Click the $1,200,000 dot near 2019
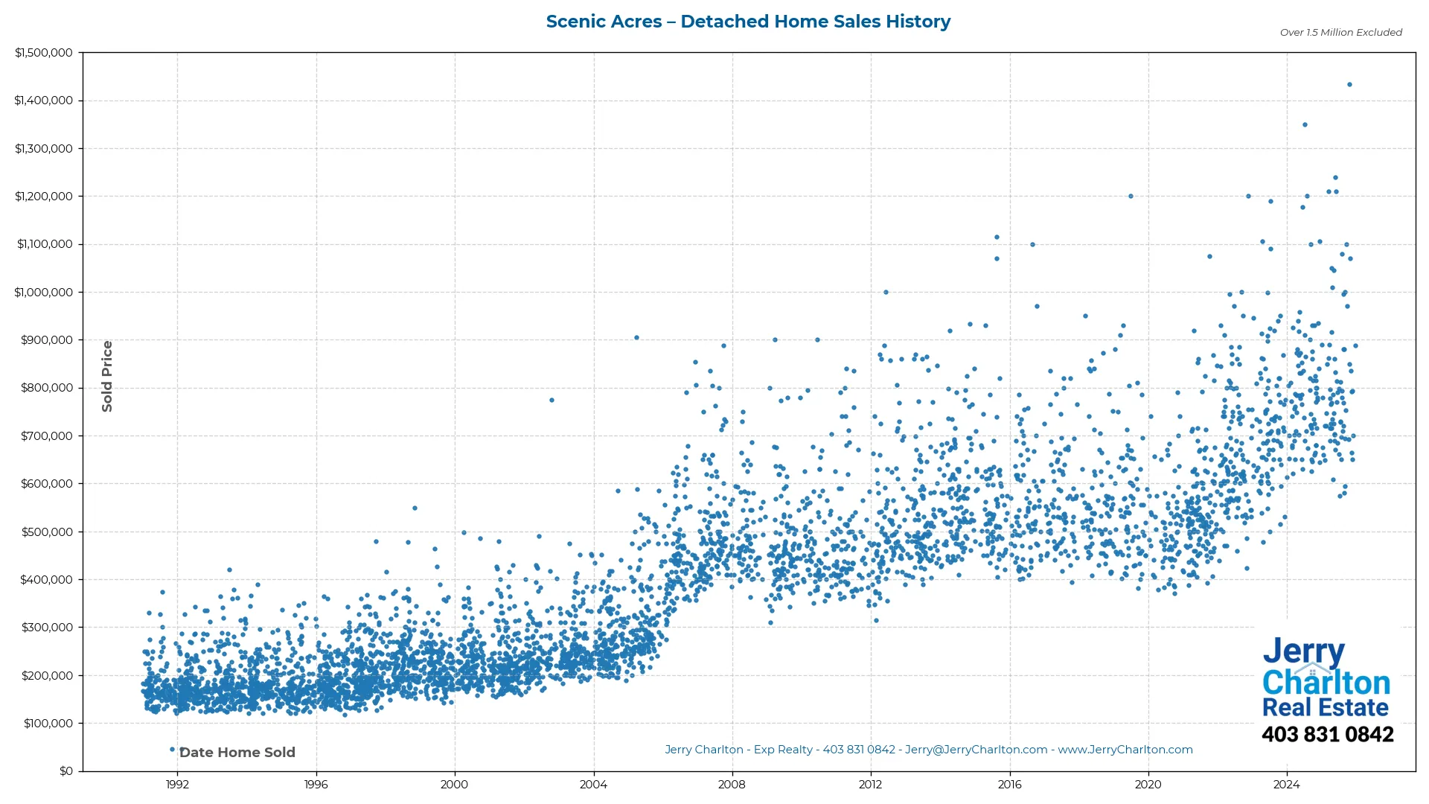This screenshot has width=1429, height=804. (x=1131, y=196)
